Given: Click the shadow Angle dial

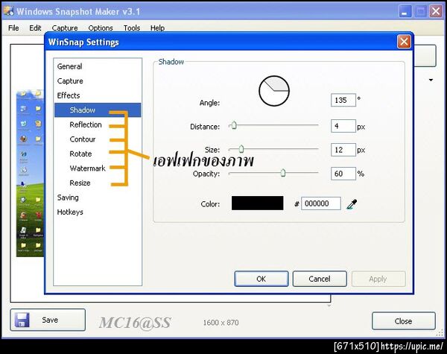Looking at the screenshot, I should pyautogui.click(x=274, y=91).
